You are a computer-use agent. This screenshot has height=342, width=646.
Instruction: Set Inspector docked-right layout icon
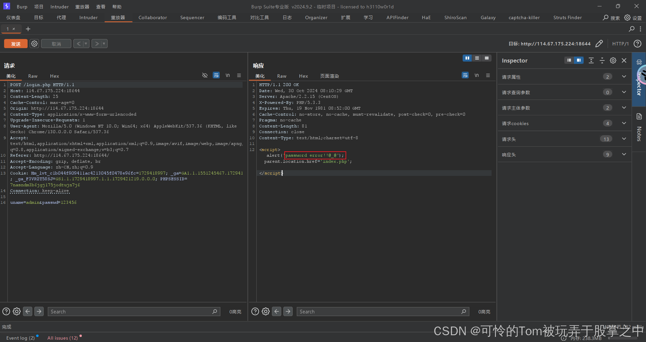pyautogui.click(x=579, y=60)
